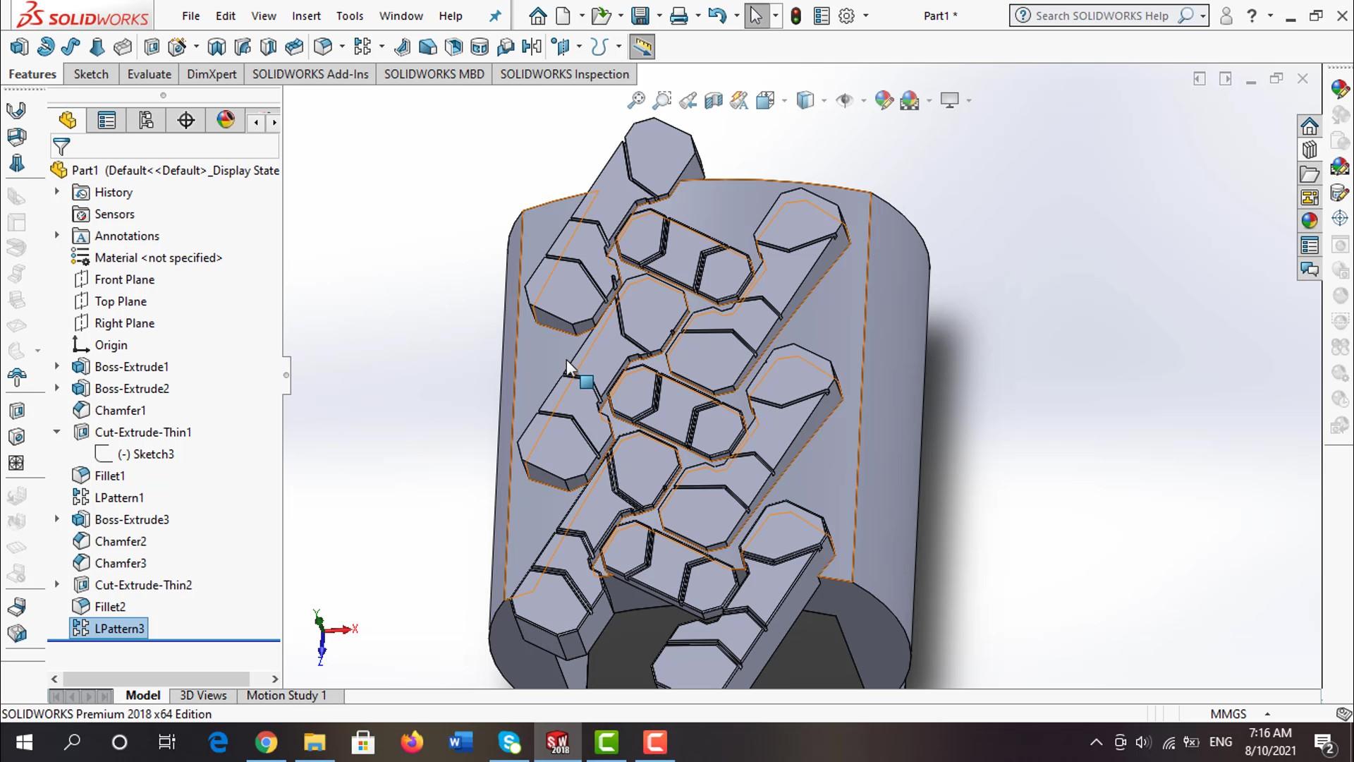Open the DisplayManager color sphere tab
1354x762 pixels.
(226, 121)
